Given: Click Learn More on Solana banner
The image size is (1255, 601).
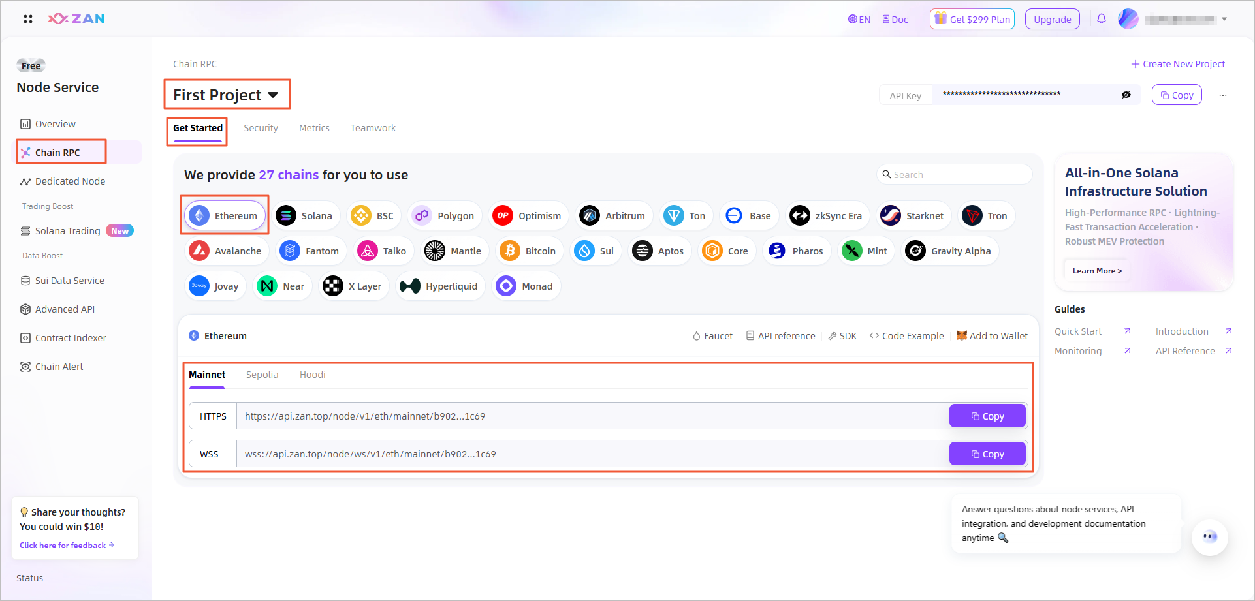Looking at the screenshot, I should point(1097,271).
